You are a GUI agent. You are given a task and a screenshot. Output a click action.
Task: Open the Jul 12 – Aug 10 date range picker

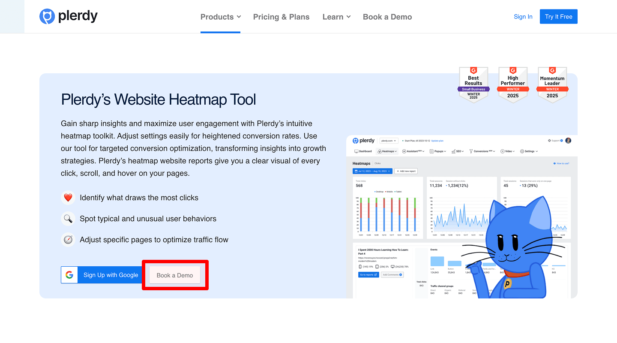(x=372, y=171)
